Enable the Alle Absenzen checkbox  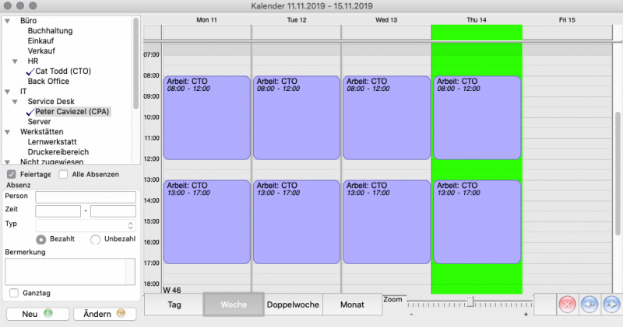point(63,174)
